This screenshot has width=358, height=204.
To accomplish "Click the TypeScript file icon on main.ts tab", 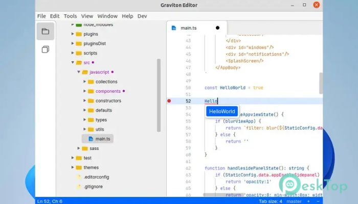I will pyautogui.click(x=174, y=28).
